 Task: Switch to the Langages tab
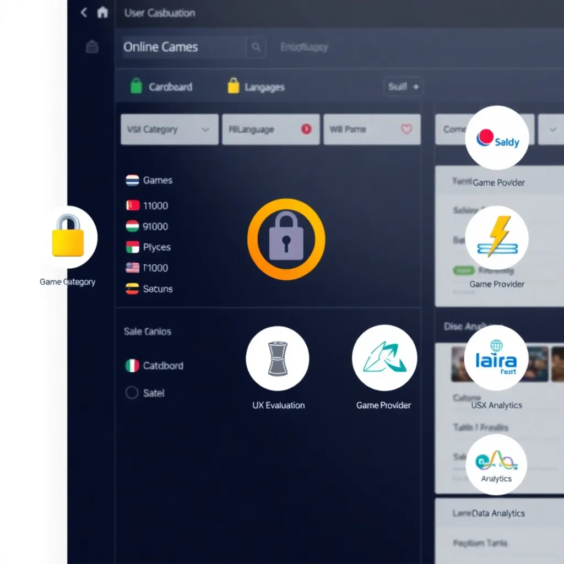pos(256,87)
